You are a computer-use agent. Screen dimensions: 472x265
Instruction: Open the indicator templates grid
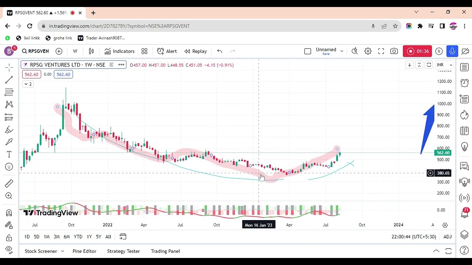click(145, 51)
